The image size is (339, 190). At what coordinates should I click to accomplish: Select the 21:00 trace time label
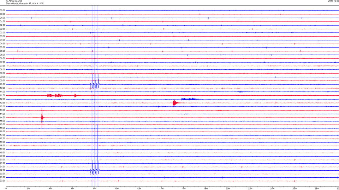(x=3, y=163)
